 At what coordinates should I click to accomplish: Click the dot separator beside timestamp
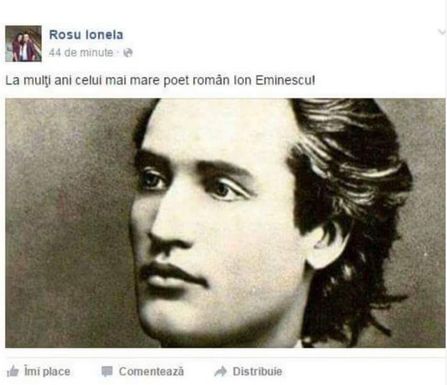tap(118, 53)
